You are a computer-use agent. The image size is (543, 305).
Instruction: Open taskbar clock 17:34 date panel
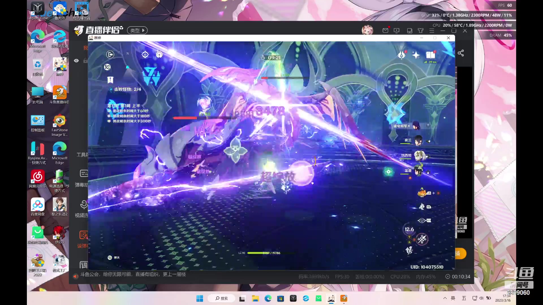click(503, 298)
